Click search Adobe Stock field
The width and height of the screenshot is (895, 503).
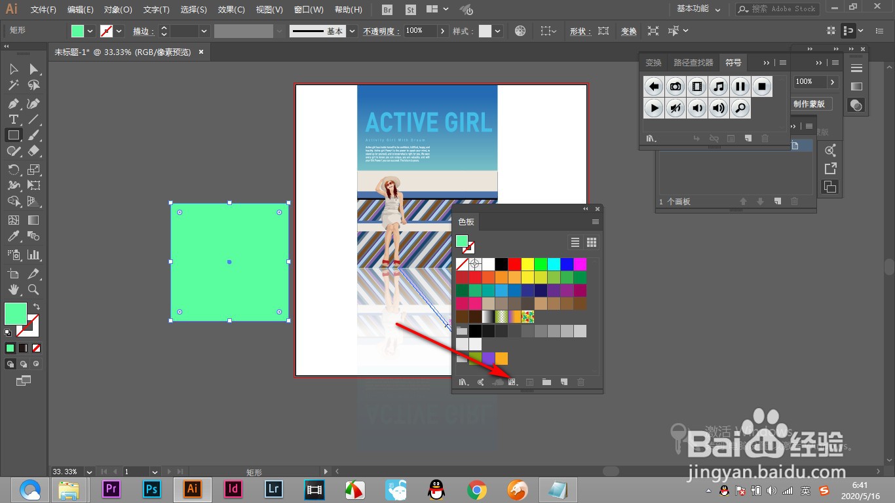click(778, 9)
